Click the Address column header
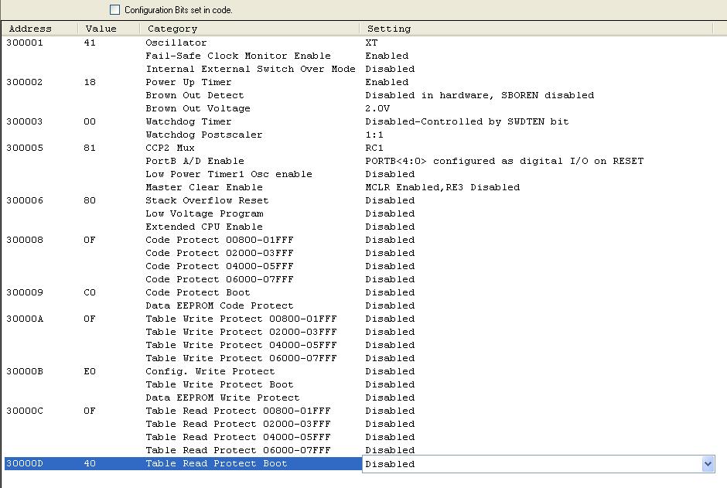Viewport: 727px width, 488px height. pos(31,29)
